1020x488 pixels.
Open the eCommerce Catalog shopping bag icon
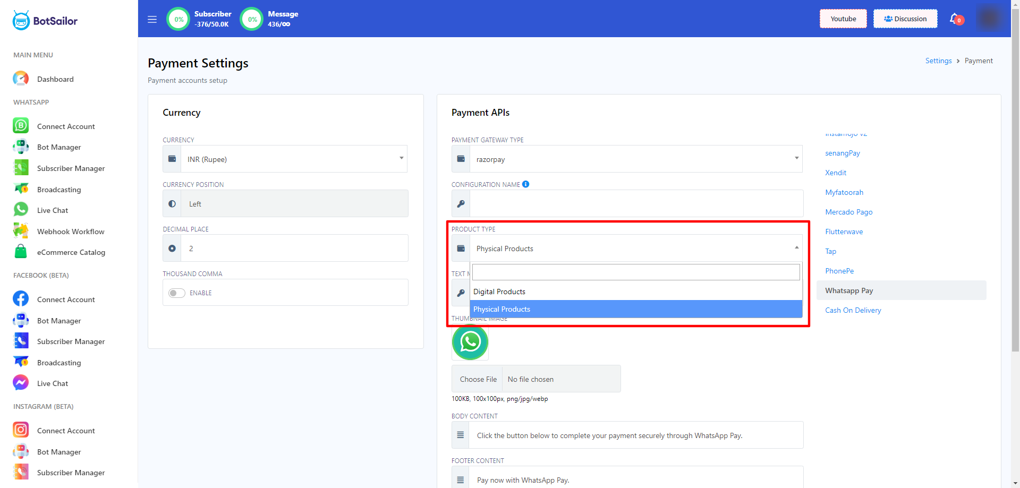point(21,252)
